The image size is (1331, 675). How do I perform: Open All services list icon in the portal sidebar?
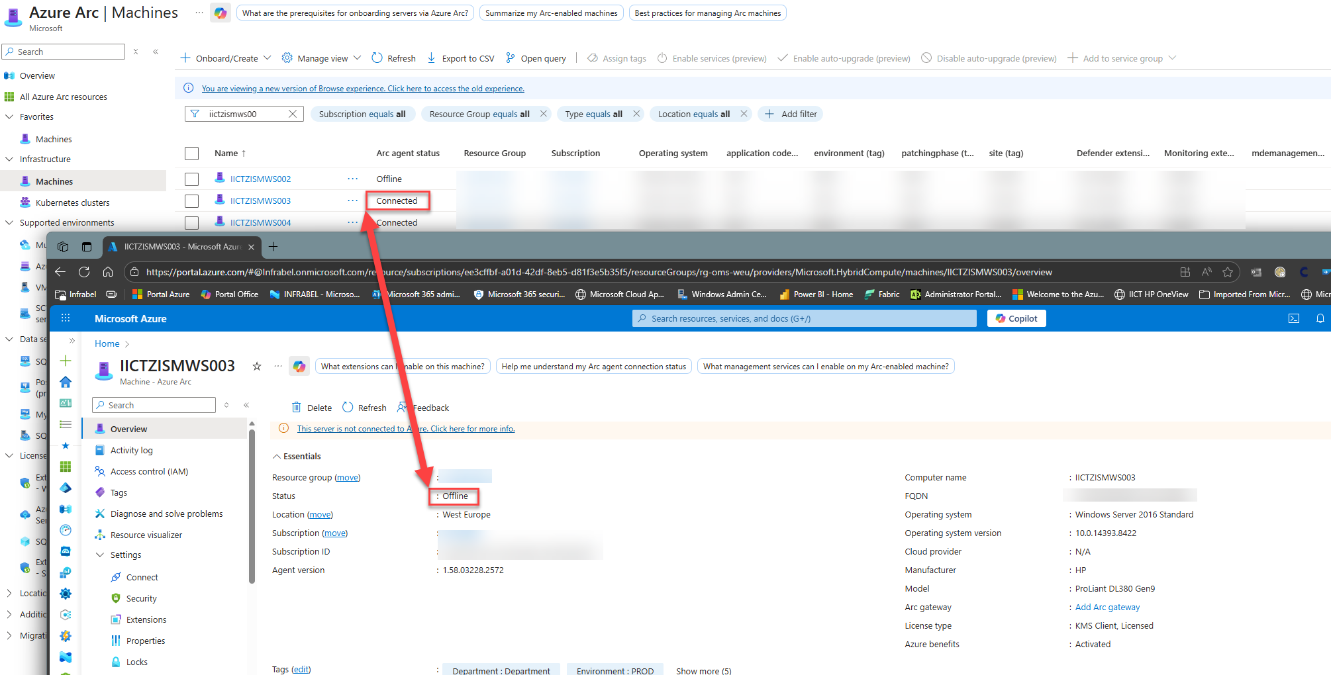coord(66,424)
